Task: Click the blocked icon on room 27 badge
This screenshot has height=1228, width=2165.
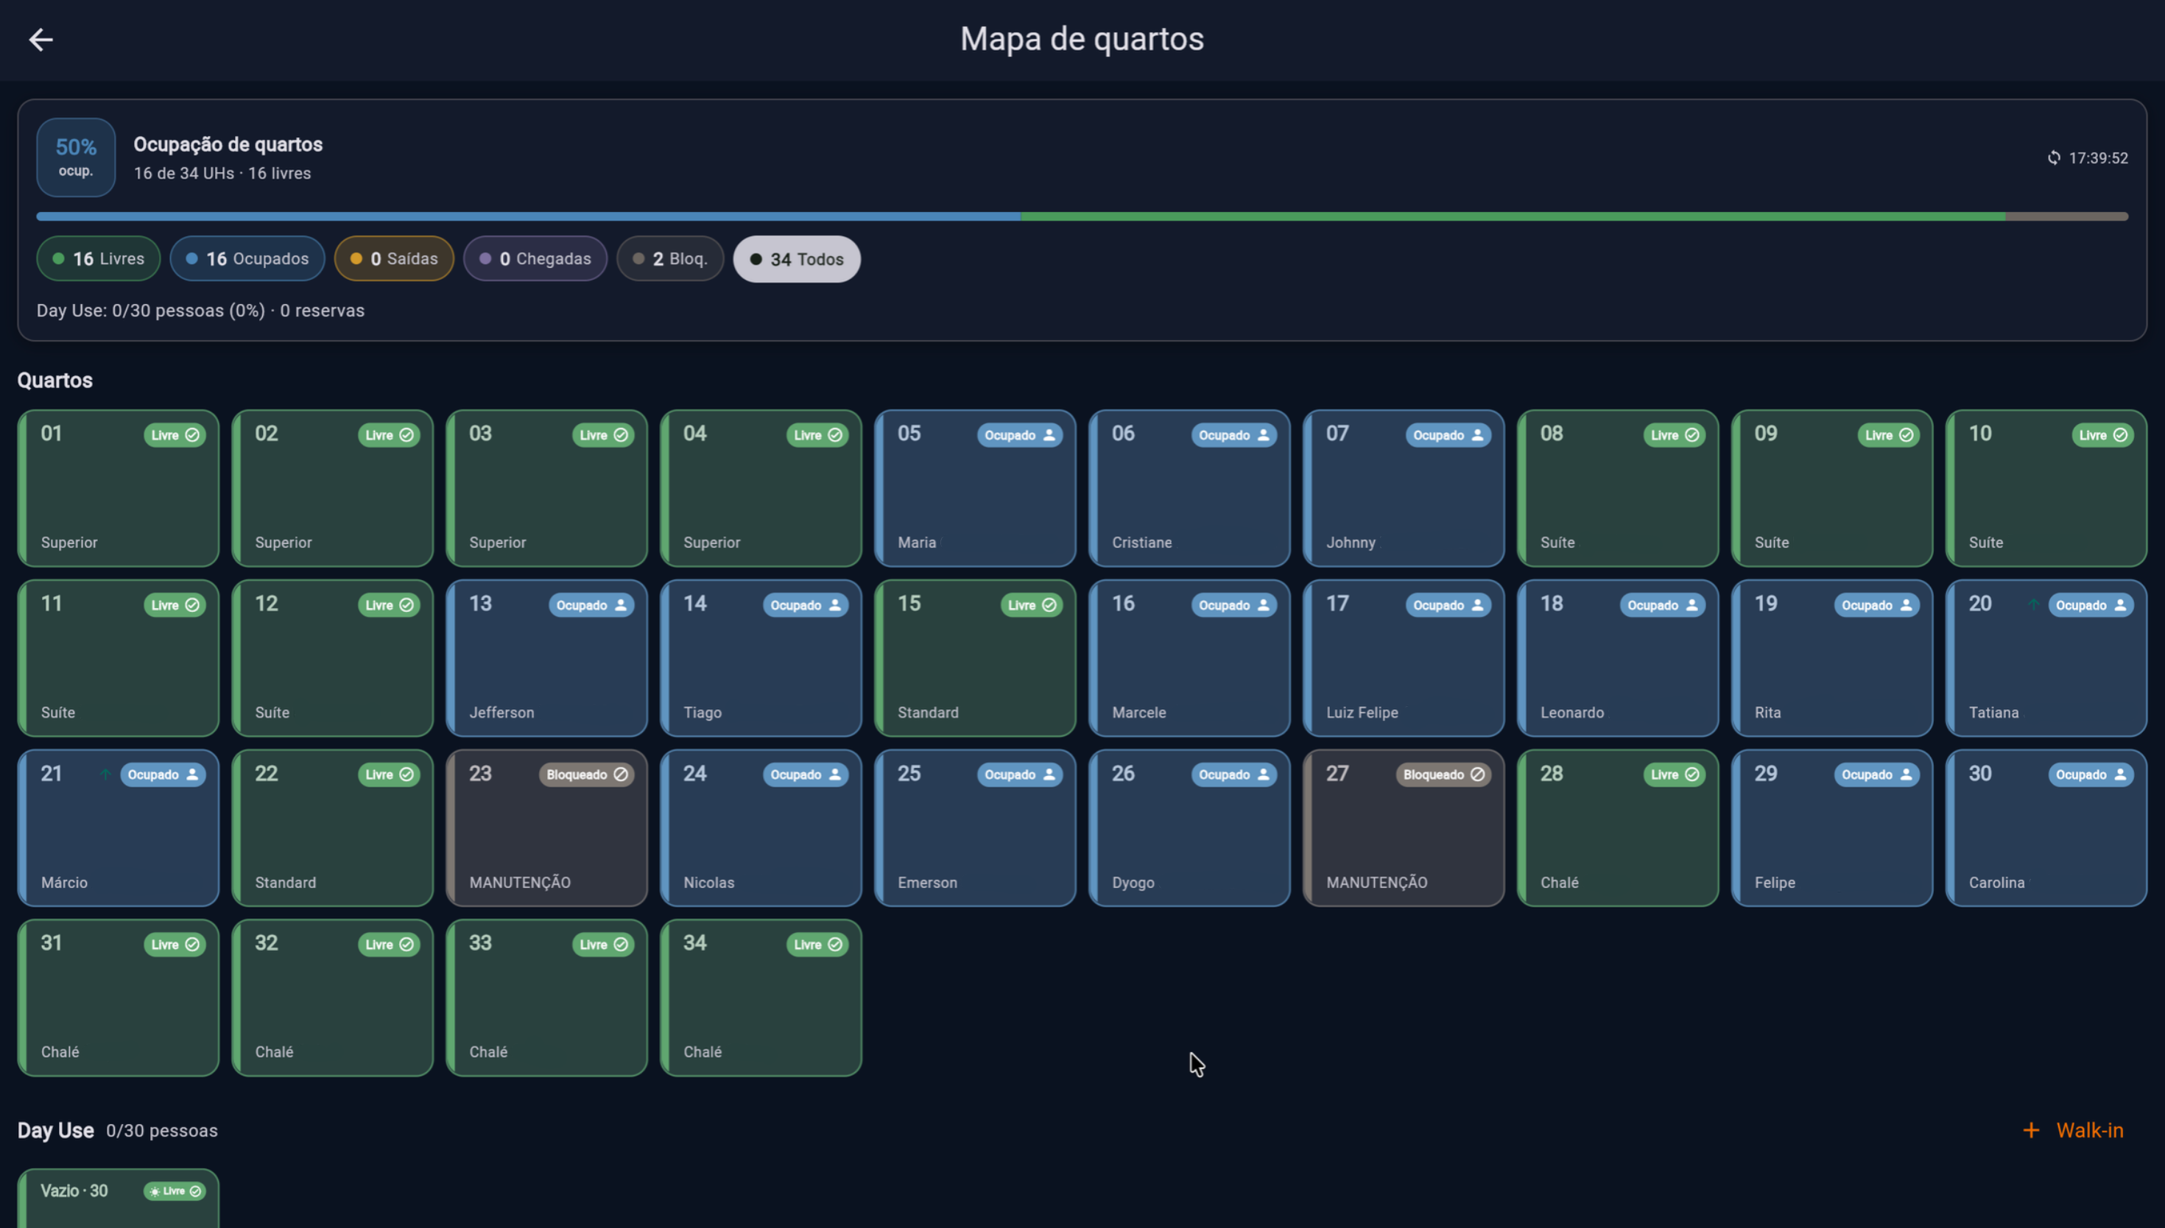Action: [x=1478, y=774]
